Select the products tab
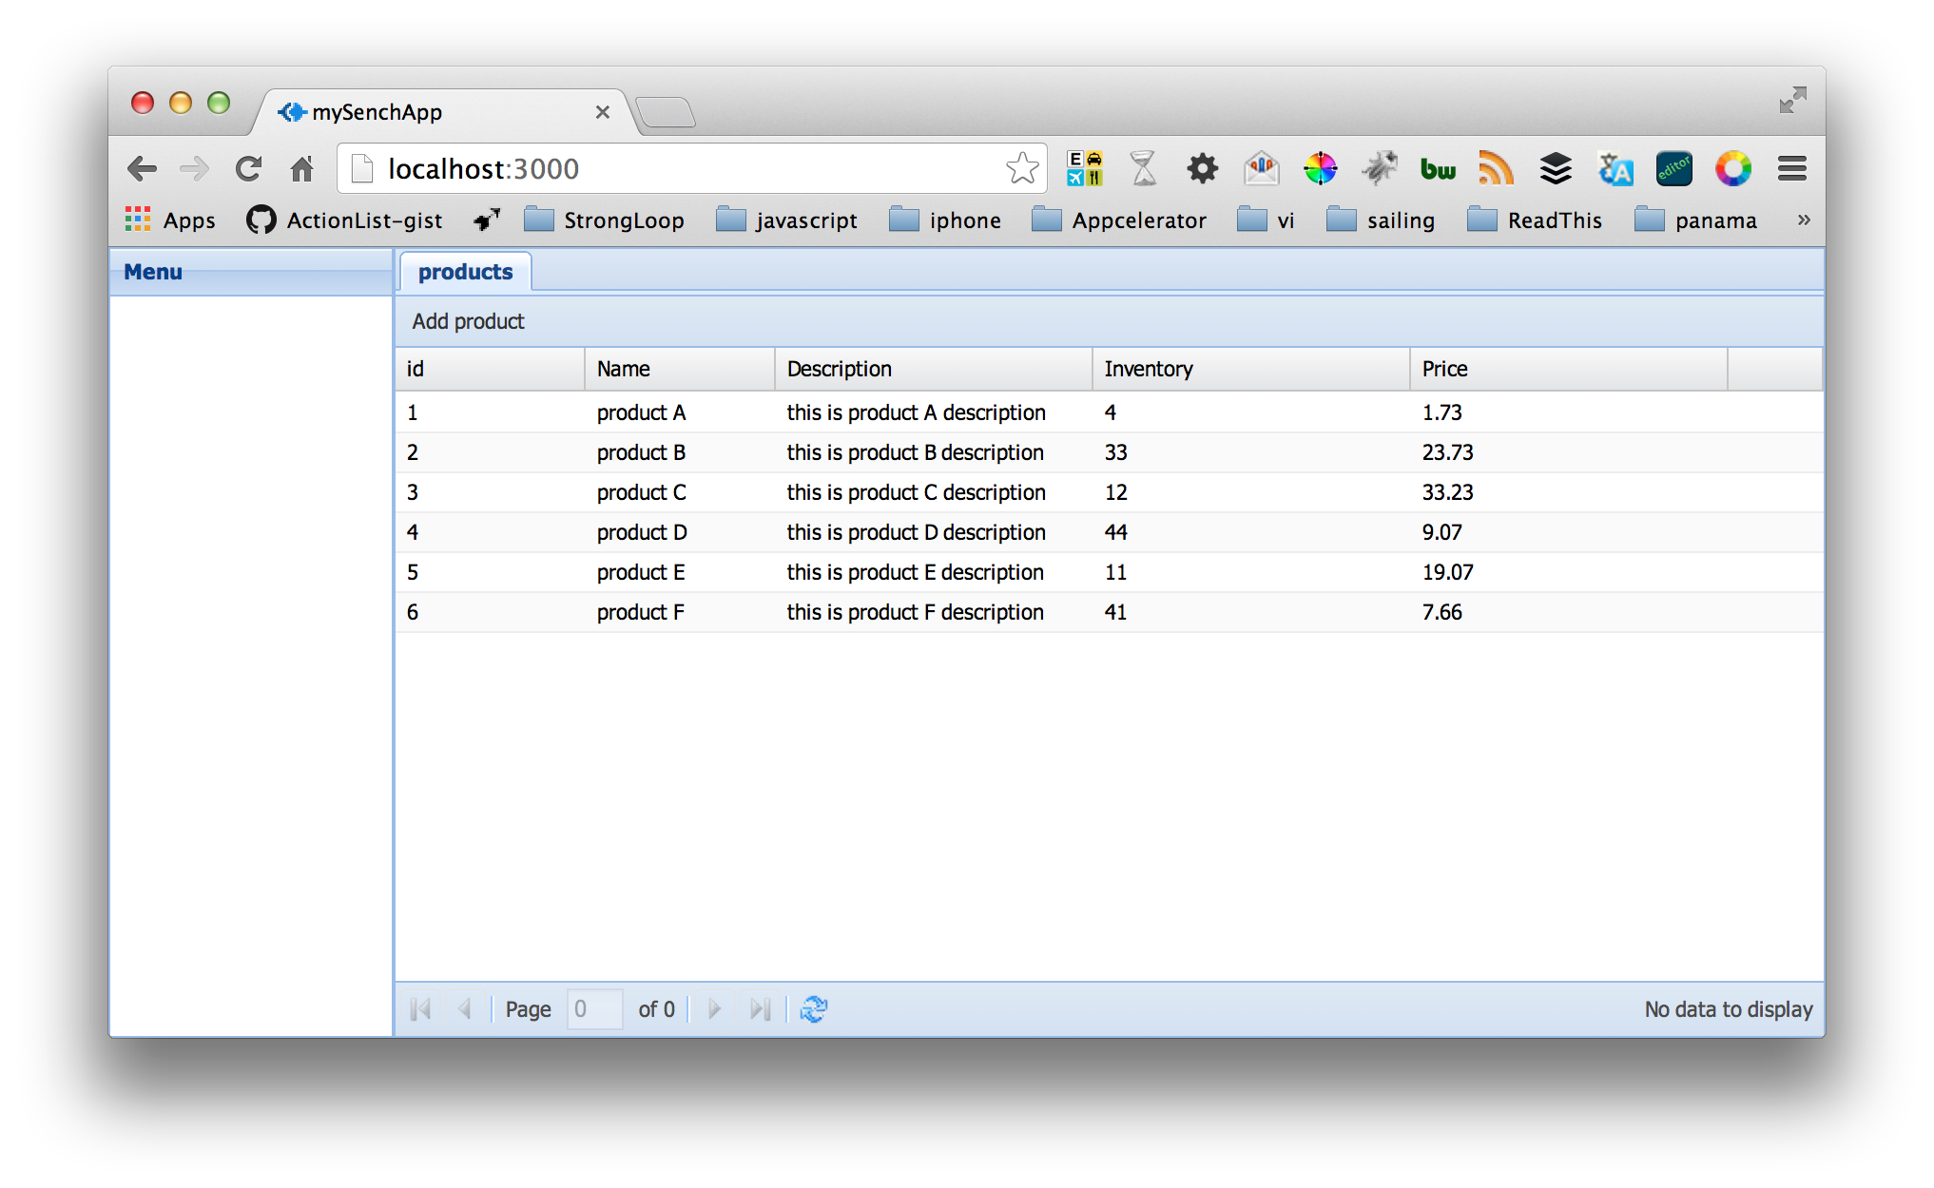 click(465, 272)
